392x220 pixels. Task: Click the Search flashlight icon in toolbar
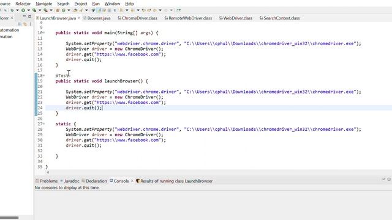[81, 10]
